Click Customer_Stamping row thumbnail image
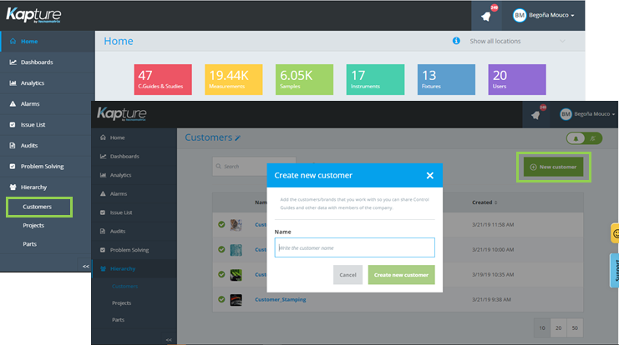The width and height of the screenshot is (619, 345). (x=236, y=300)
